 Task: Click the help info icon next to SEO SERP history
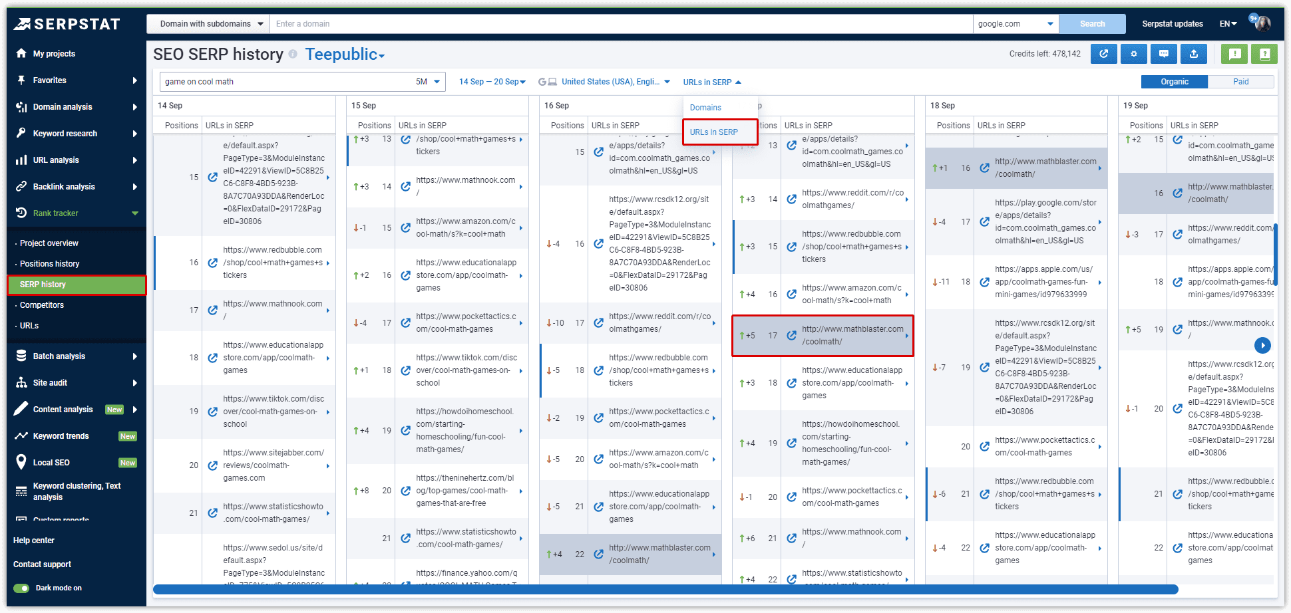(x=293, y=54)
